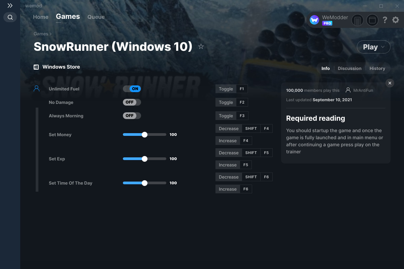The width and height of the screenshot is (404, 269).
Task: Switch to the Discussion tab
Action: click(349, 68)
